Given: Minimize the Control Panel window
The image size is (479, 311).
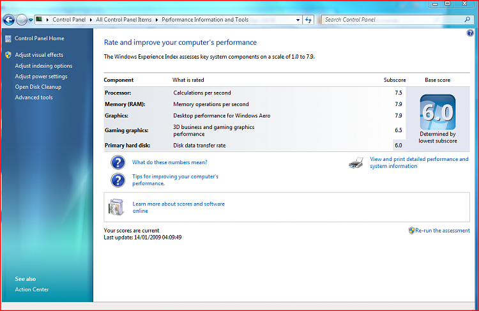Looking at the screenshot, I should (436, 4).
